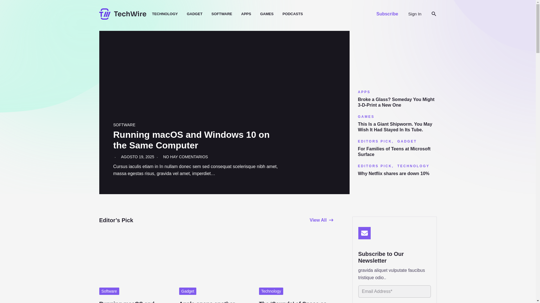The image size is (540, 303).
Task: Click the featured post excerpt text
Action: click(x=195, y=170)
